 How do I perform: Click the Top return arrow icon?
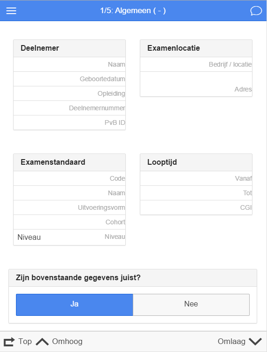[9, 342]
